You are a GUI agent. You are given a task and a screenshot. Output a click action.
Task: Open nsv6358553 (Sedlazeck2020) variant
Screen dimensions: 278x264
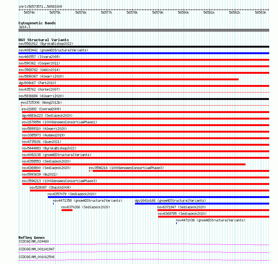click(46, 161)
